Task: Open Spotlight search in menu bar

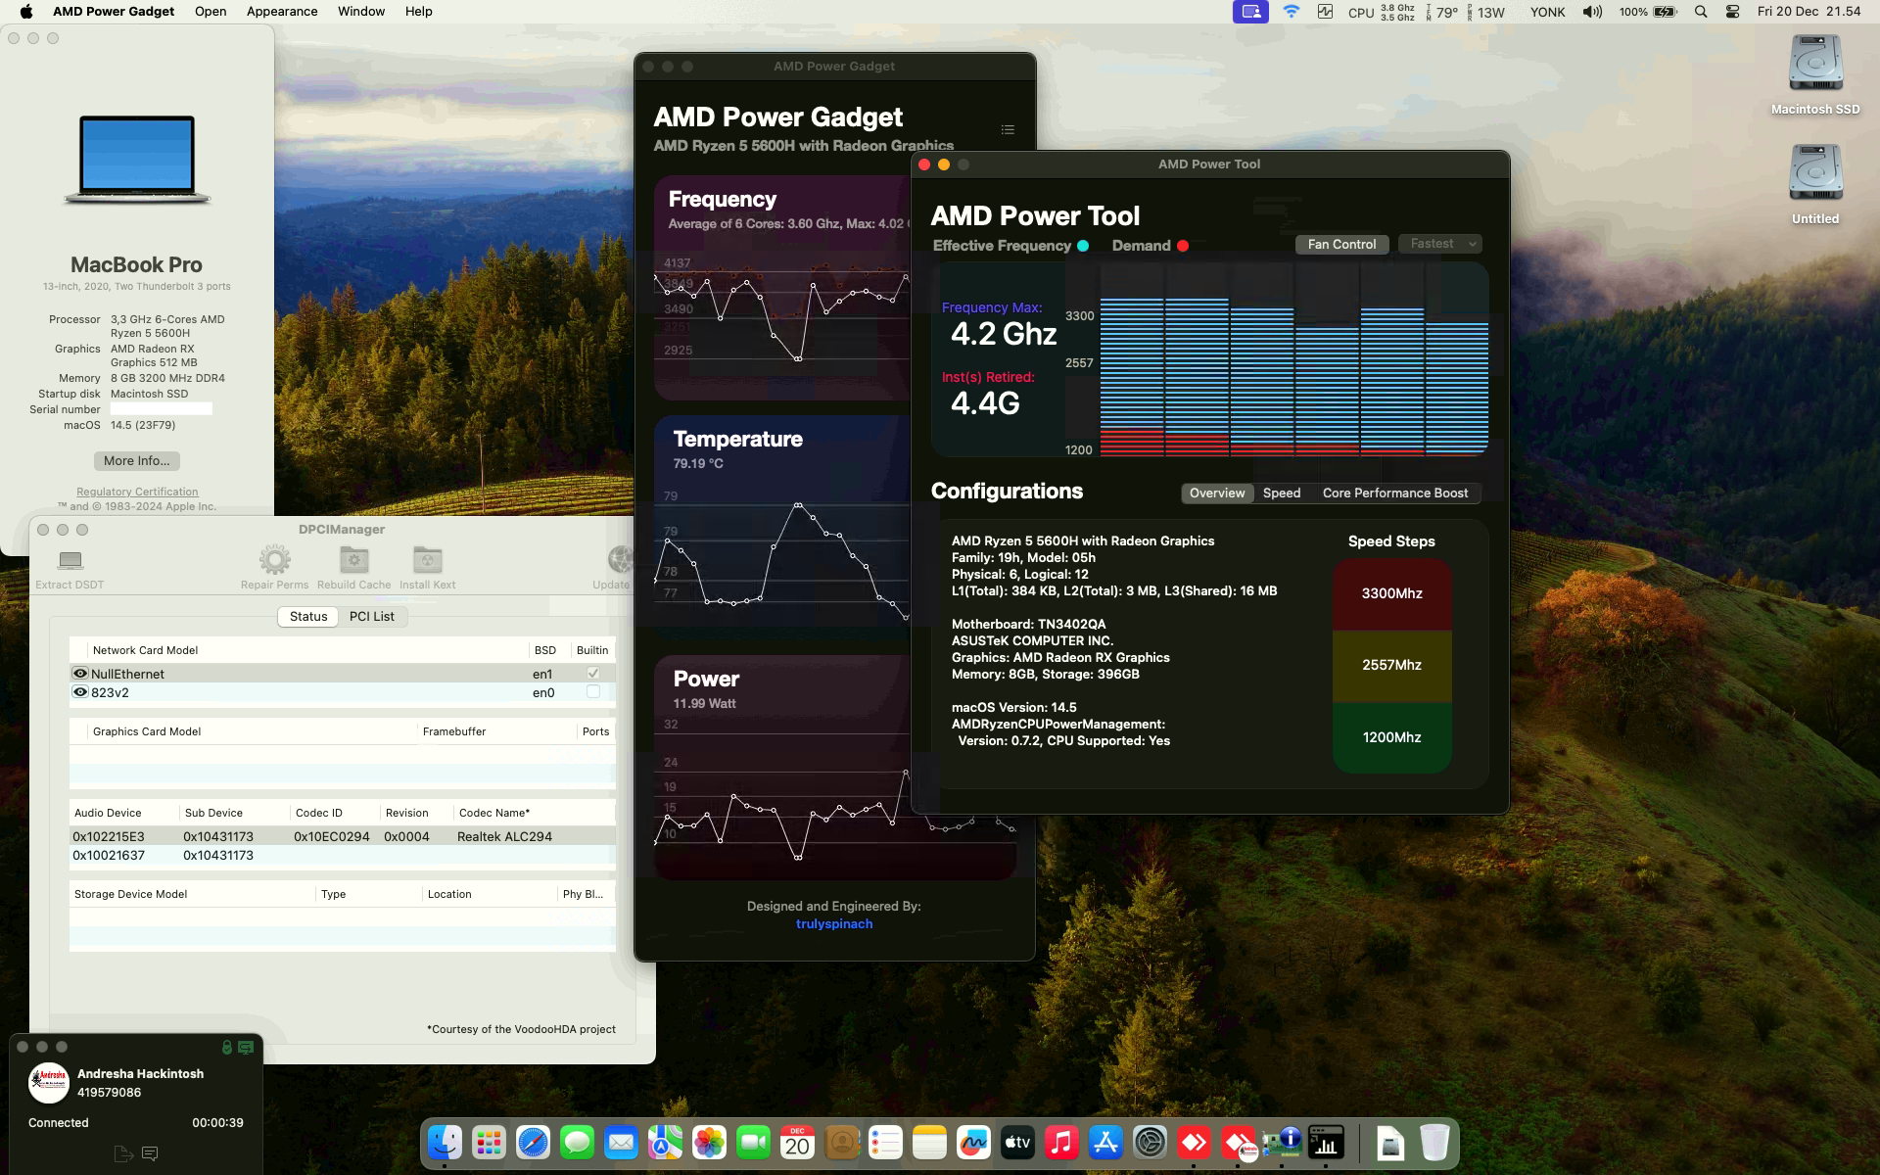Action: click(1701, 12)
